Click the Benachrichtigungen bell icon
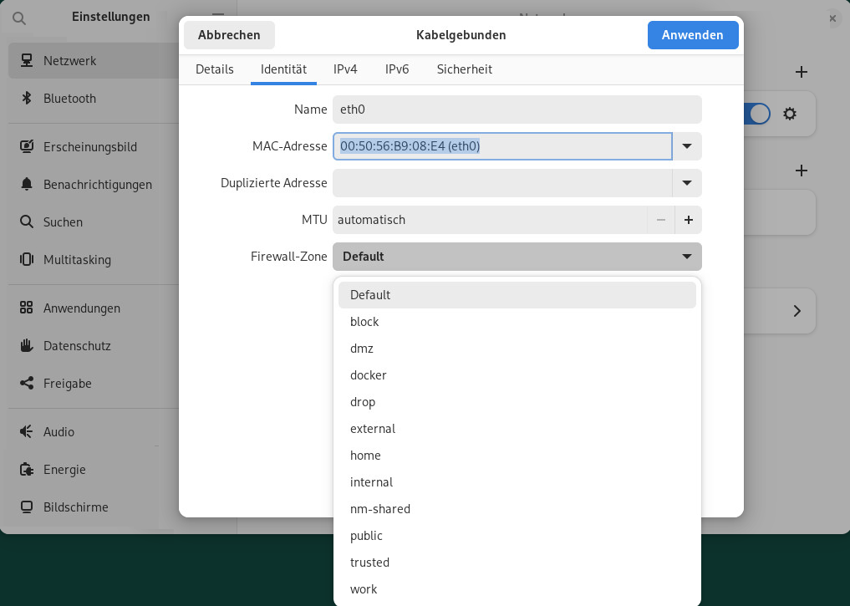The height and width of the screenshot is (606, 850). tap(27, 185)
